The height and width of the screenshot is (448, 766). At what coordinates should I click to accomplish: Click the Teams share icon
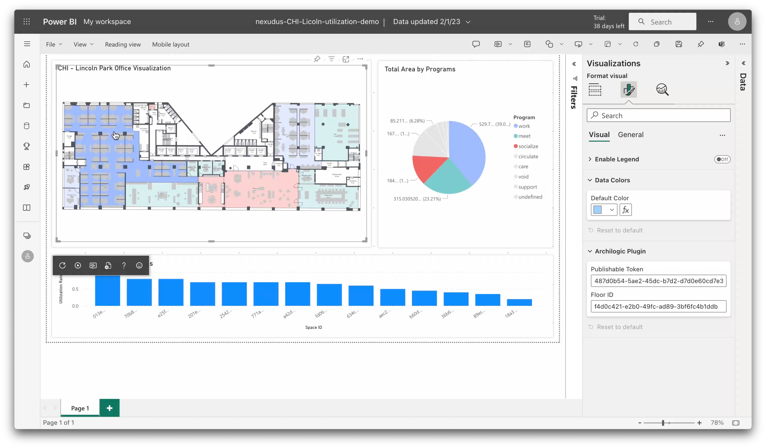[x=722, y=44]
